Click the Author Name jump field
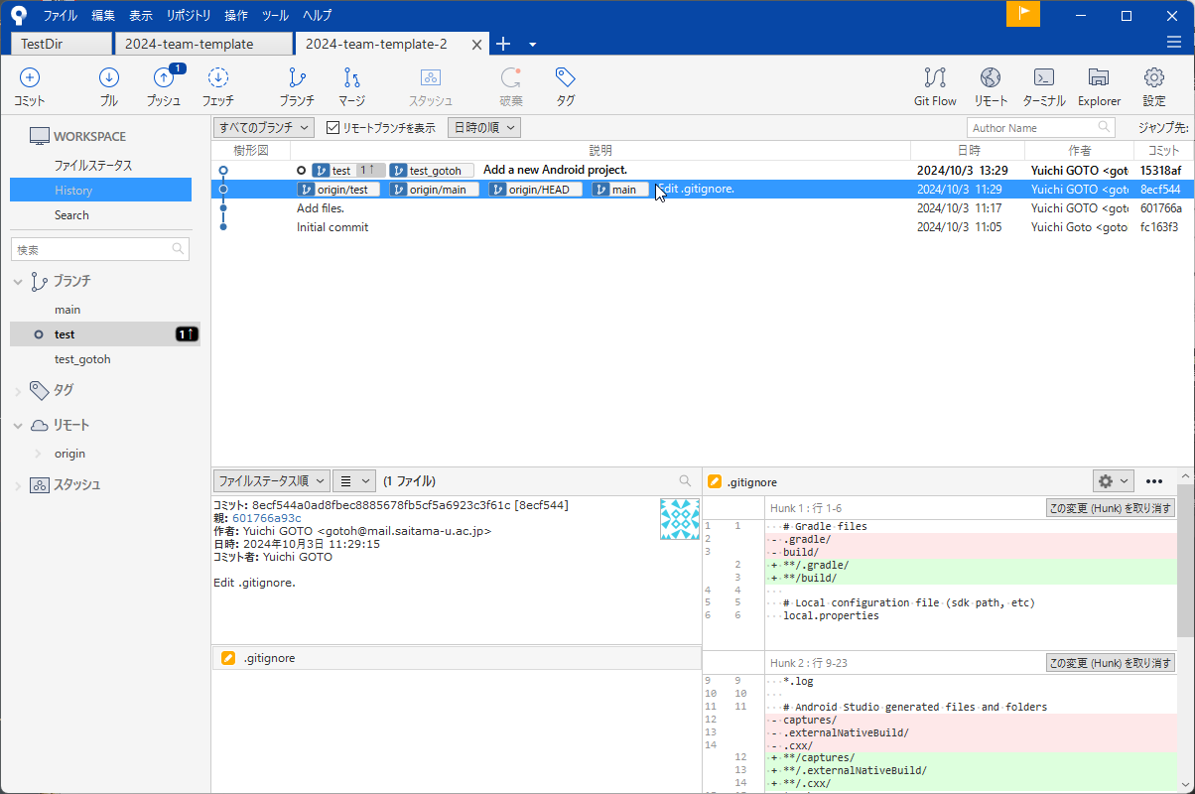The width and height of the screenshot is (1195, 794). tap(1040, 127)
